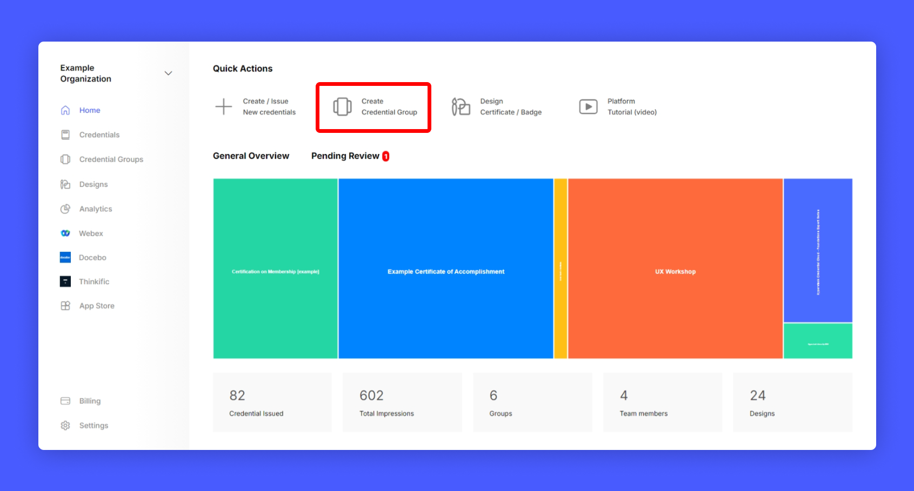The height and width of the screenshot is (491, 914).
Task: Click the App Store grid icon
Action: point(65,306)
